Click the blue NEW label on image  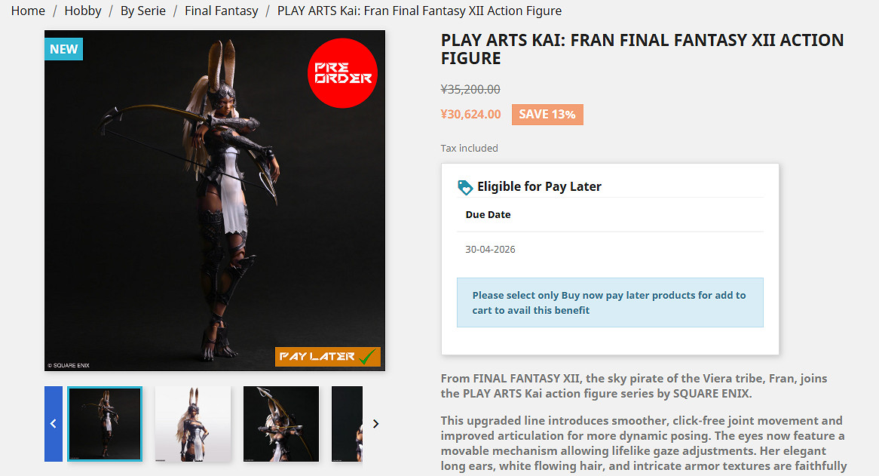pos(64,49)
